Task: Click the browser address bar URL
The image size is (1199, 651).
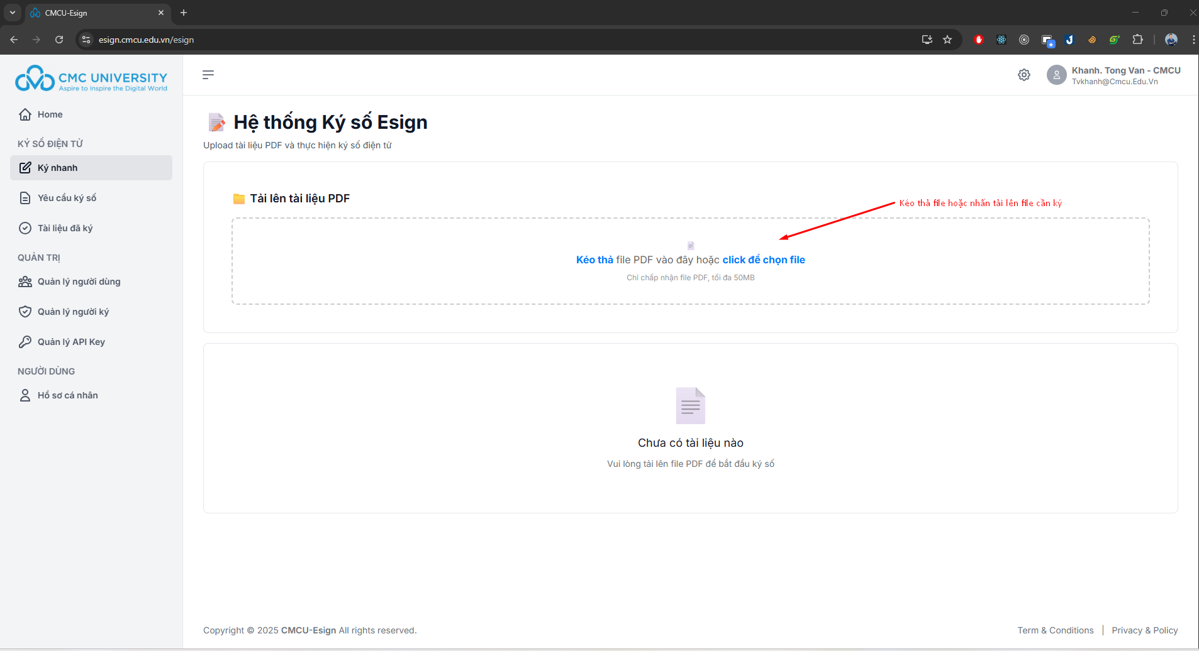Action: pyautogui.click(x=146, y=40)
